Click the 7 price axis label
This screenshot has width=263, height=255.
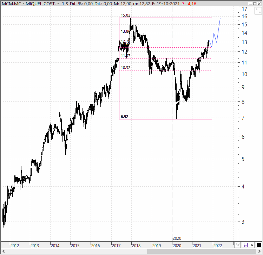tap(243, 118)
